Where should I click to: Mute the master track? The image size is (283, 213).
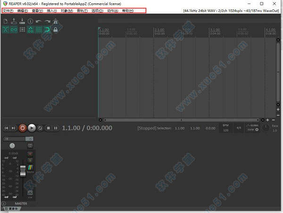[x=30, y=153]
